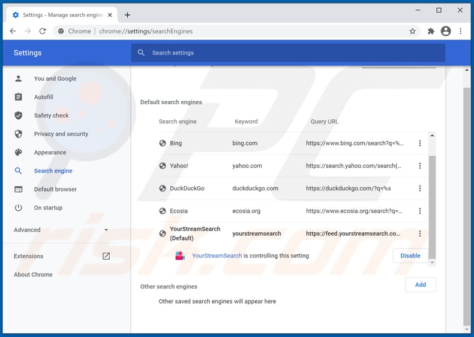Click the YourStreamSearch extension link
The height and width of the screenshot is (337, 474).
point(217,256)
